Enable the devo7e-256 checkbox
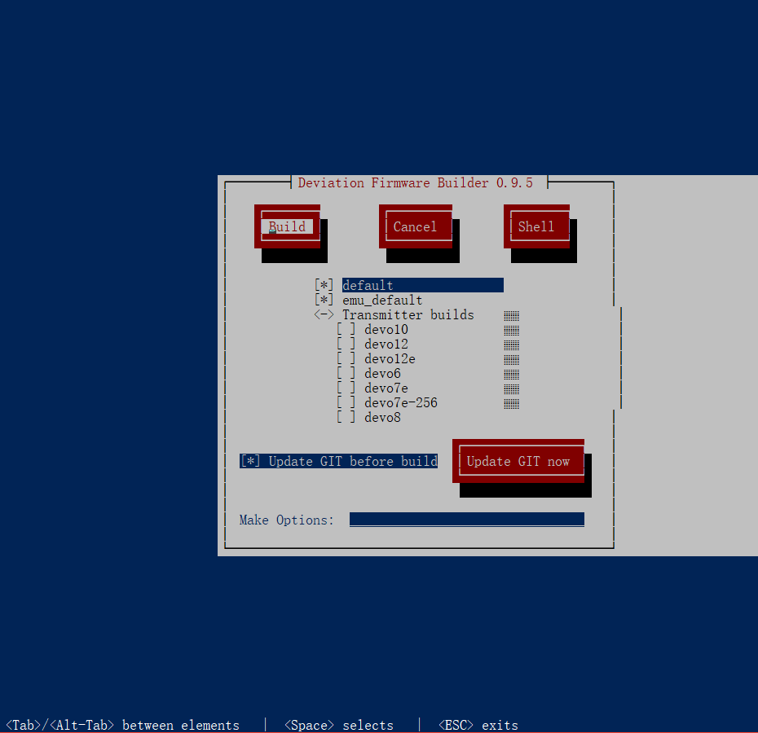This screenshot has height=733, width=758. coord(346,402)
